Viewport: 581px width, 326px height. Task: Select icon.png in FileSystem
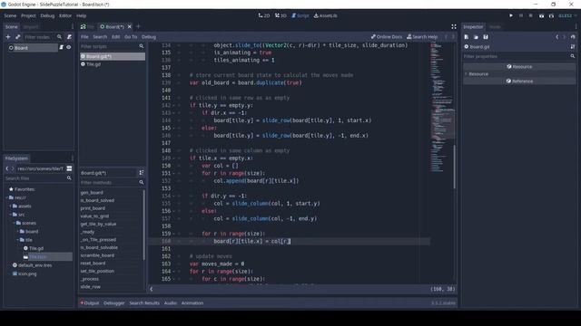[x=27, y=273]
